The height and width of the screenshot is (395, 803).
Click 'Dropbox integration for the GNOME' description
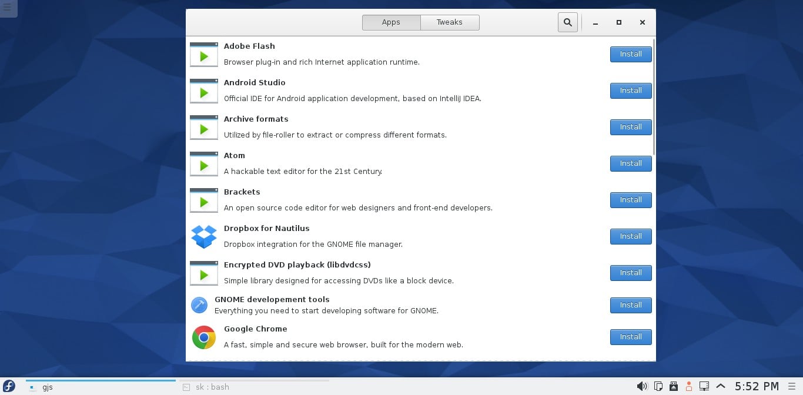point(313,245)
